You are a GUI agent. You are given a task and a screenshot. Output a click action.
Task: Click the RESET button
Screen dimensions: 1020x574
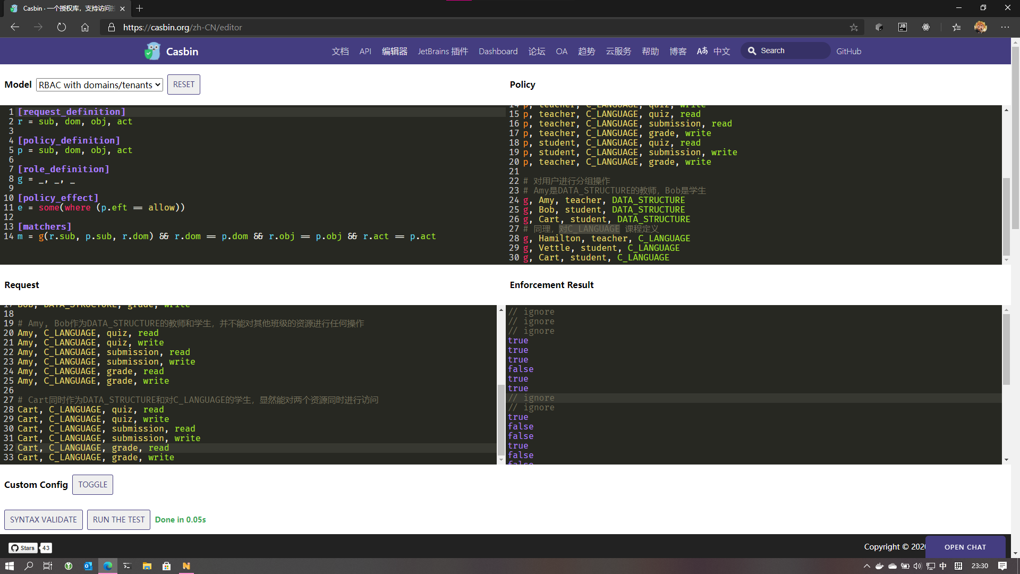[184, 85]
